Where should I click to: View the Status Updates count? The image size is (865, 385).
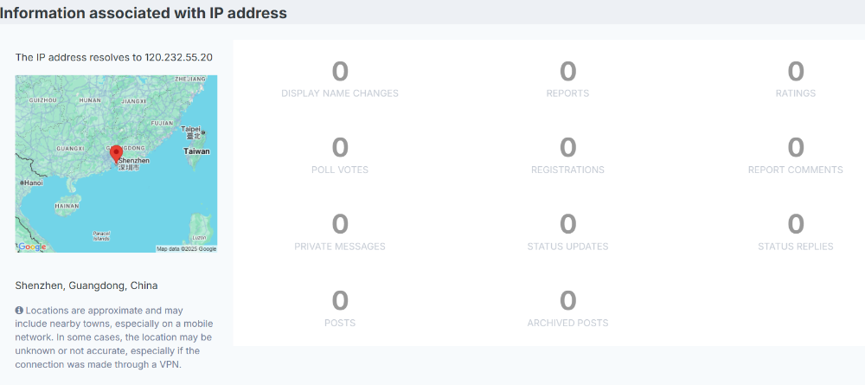[567, 225]
